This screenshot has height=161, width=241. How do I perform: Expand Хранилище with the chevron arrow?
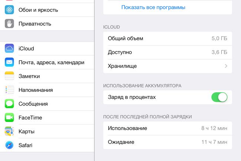(x=226, y=66)
